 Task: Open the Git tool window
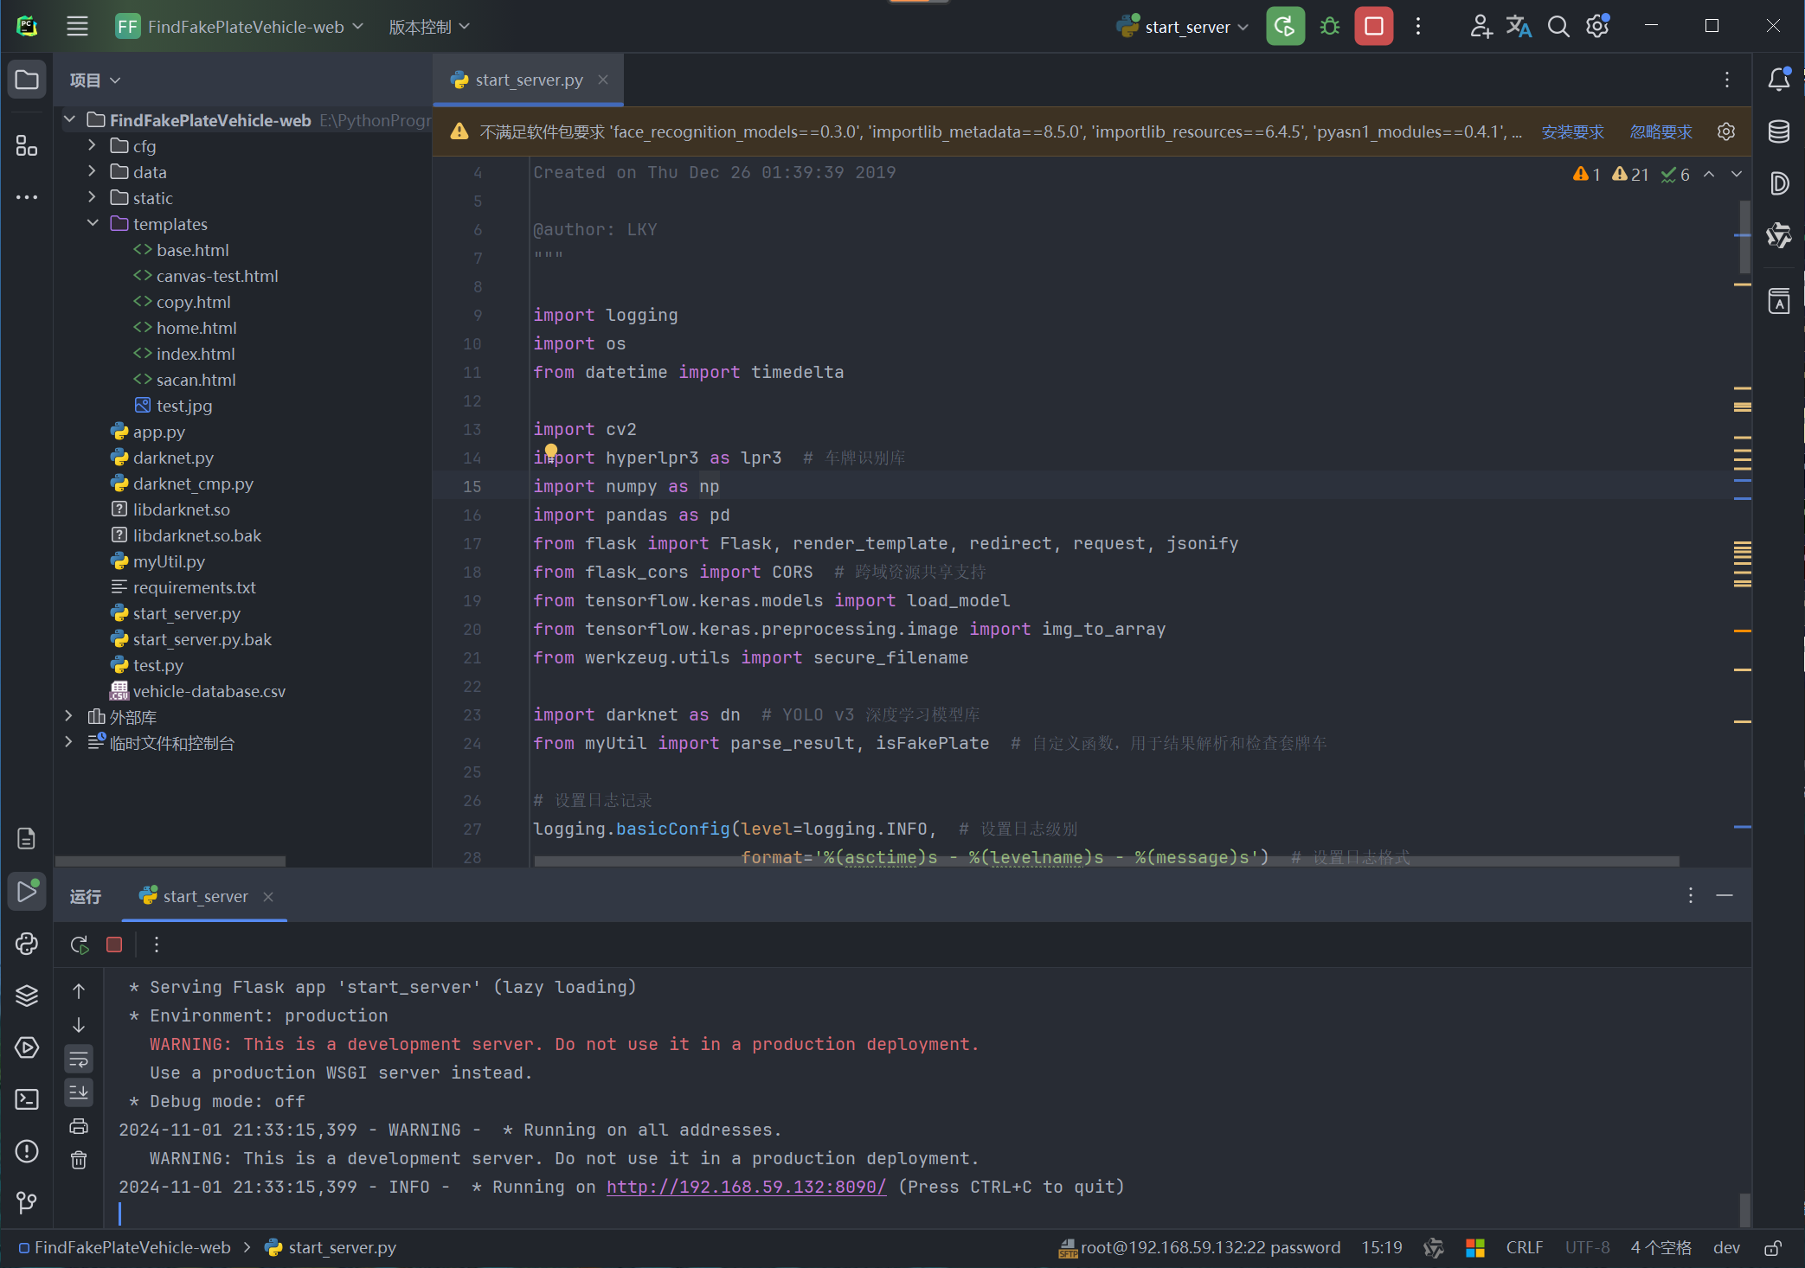point(27,1202)
